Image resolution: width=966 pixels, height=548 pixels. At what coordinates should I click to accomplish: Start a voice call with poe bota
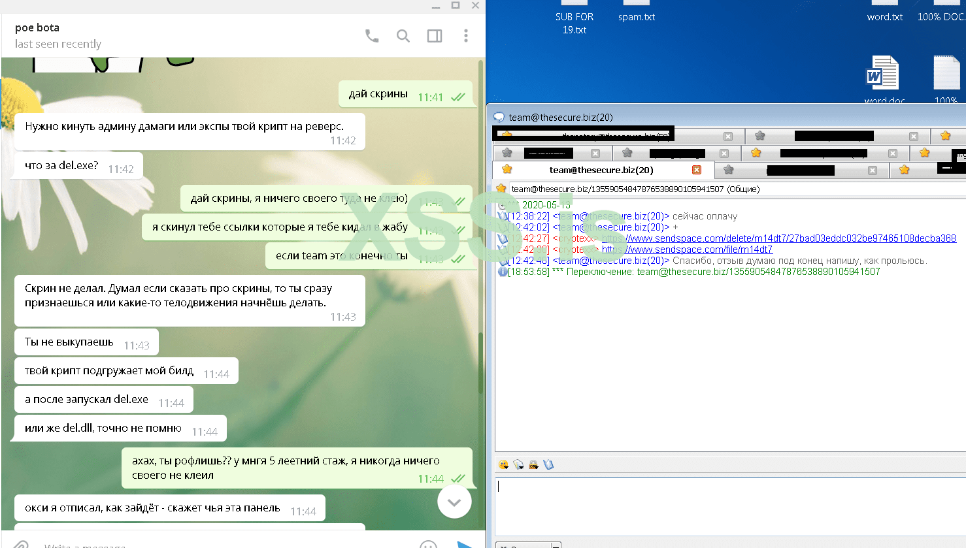tap(372, 36)
